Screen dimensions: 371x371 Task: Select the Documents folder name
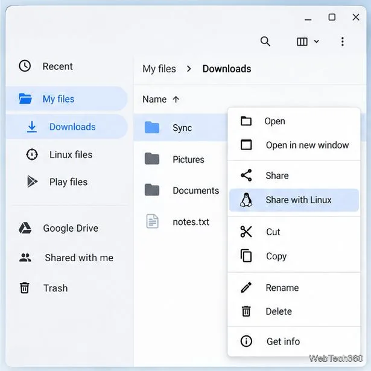click(196, 191)
